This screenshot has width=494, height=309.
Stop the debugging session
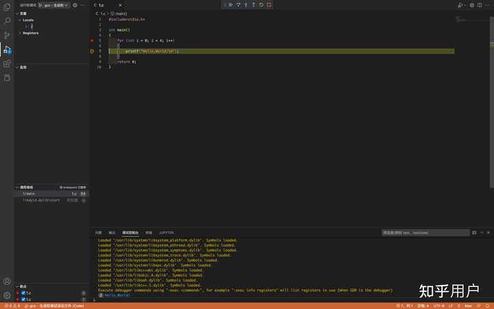coord(269,5)
